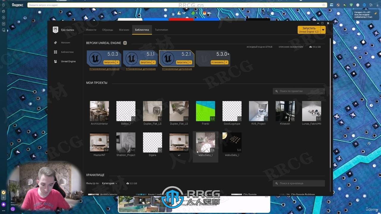Screen dimensions: 381x214
Task: Open Исходный код на GitHub link
Action: [259, 47]
